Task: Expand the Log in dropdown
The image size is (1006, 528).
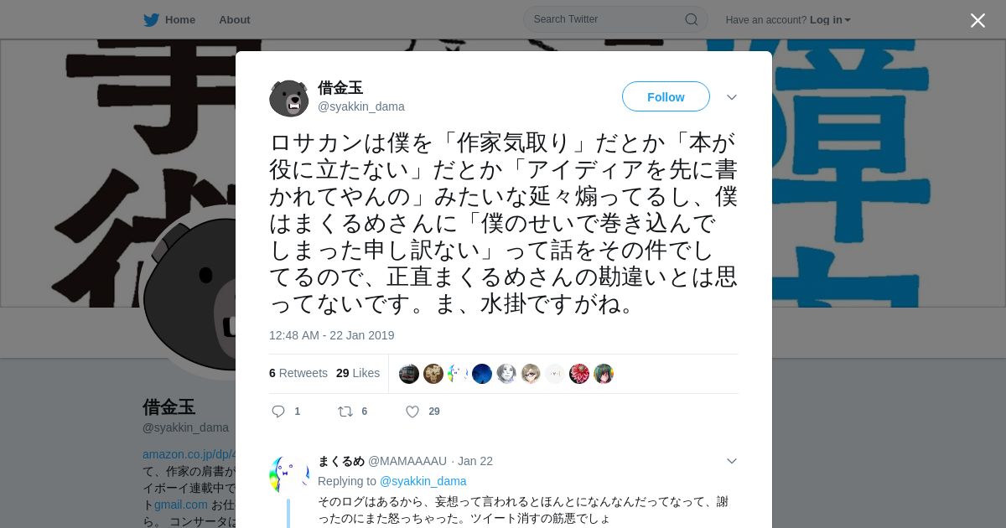Action: point(830,19)
